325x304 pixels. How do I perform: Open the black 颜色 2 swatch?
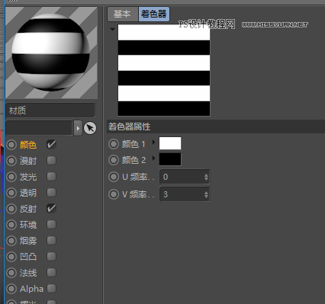coord(170,159)
